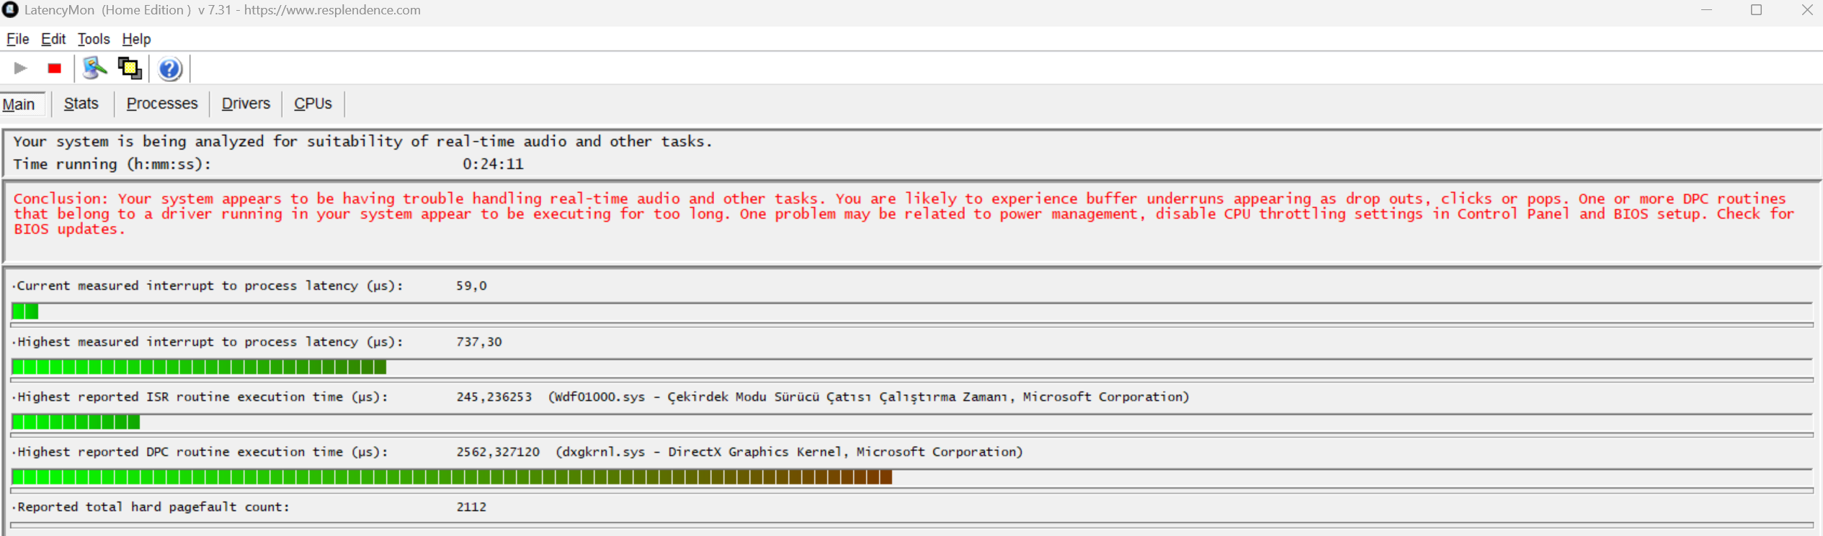Viewport: 1823px width, 536px height.
Task: Click the overlapping yellow squares toolbar icon
Action: (x=130, y=68)
